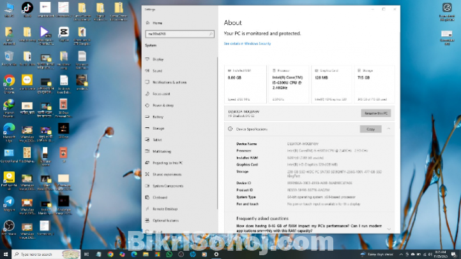Open the TikTok desktop shortcut
The image size is (461, 259).
pos(27,9)
